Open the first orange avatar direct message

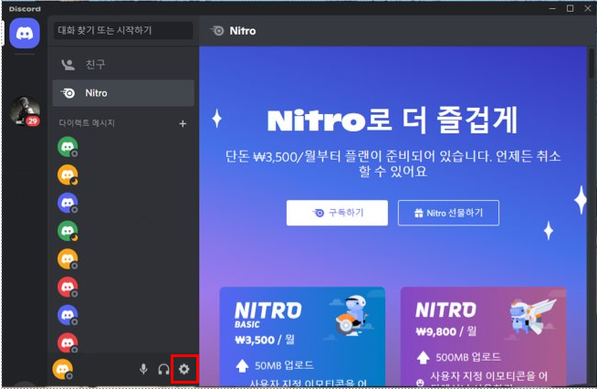pos(68,175)
